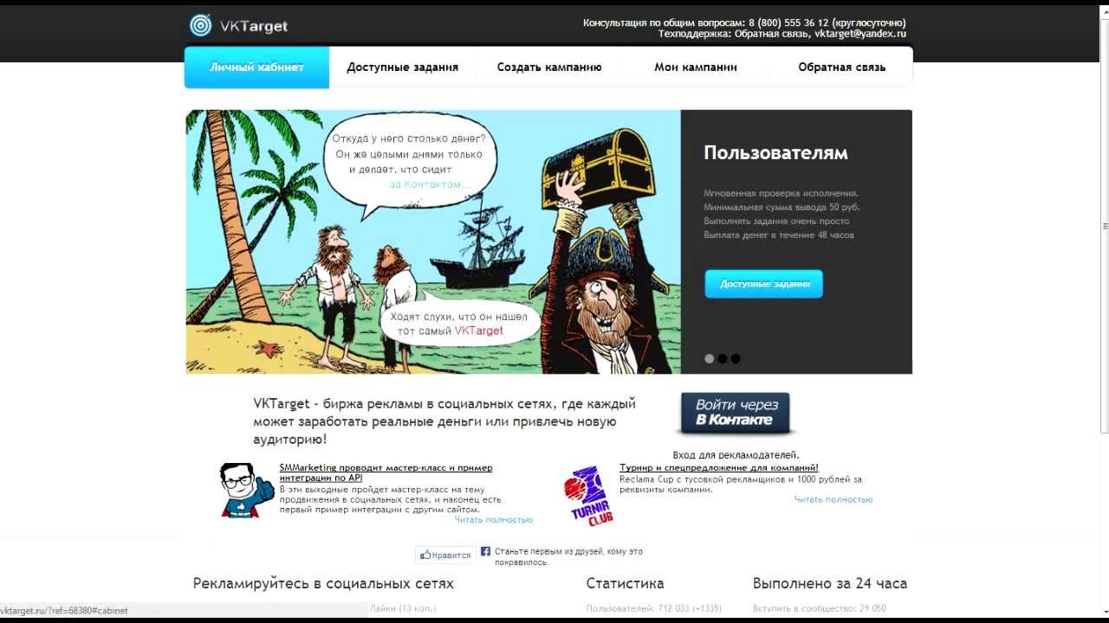This screenshot has width=1109, height=623.
Task: Click the pirate cartoon banner image
Action: pos(433,242)
